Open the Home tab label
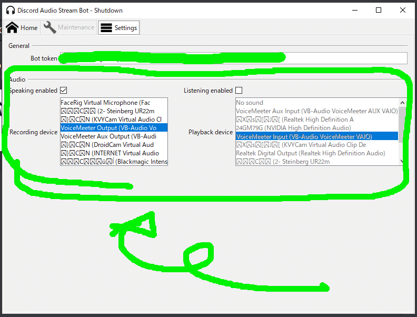 click(x=29, y=28)
